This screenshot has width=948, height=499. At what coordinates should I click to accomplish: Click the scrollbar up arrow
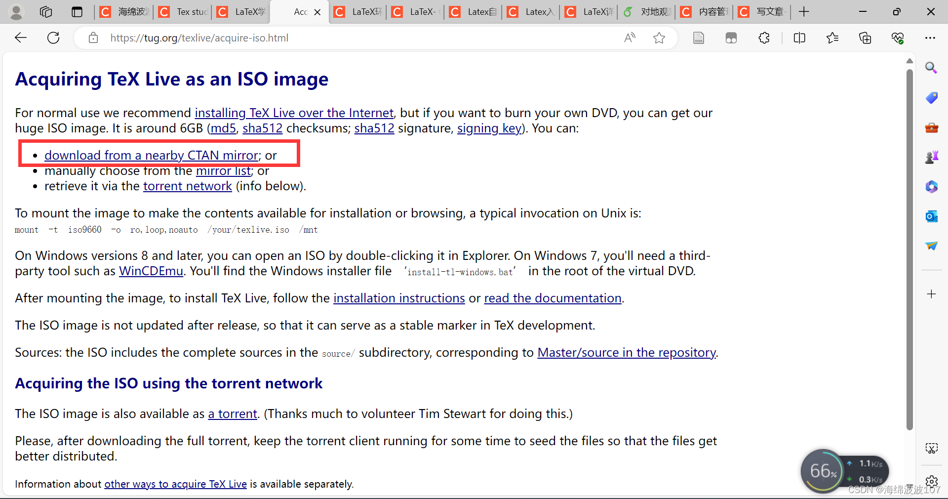[x=909, y=61]
